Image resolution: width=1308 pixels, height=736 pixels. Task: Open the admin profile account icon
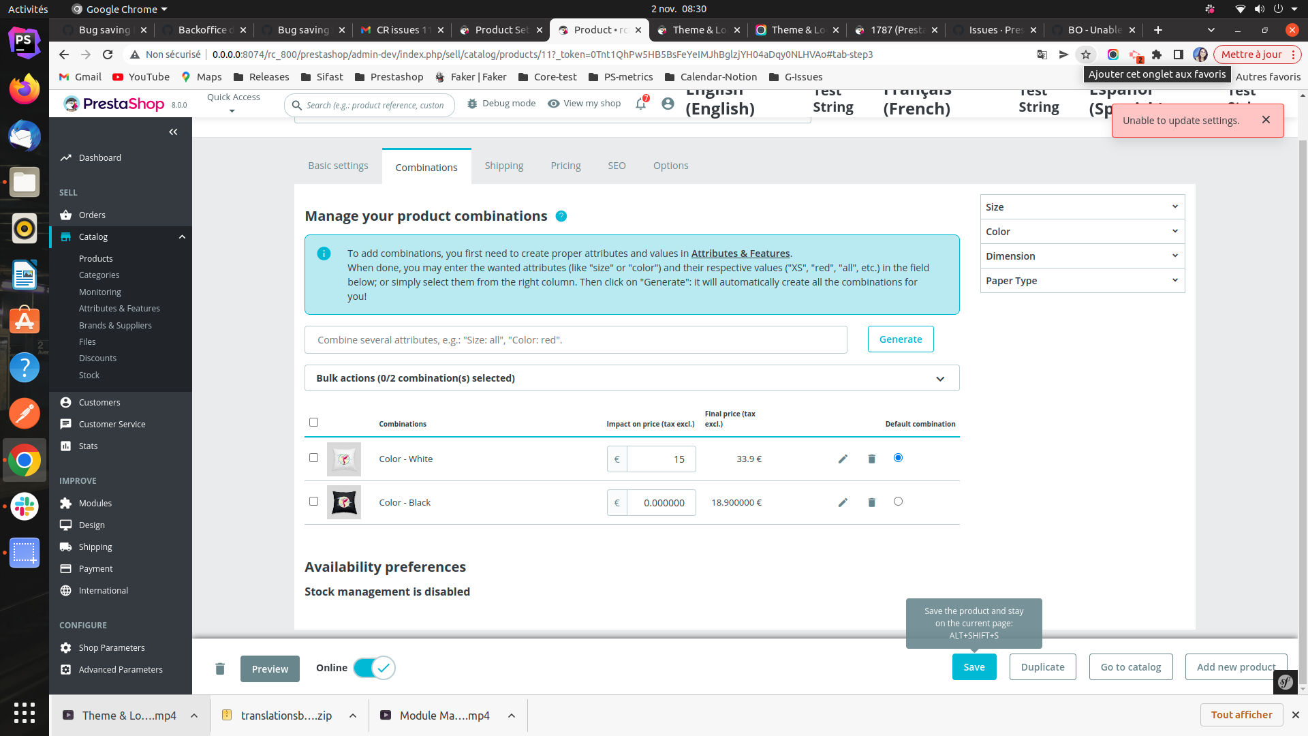[668, 104]
